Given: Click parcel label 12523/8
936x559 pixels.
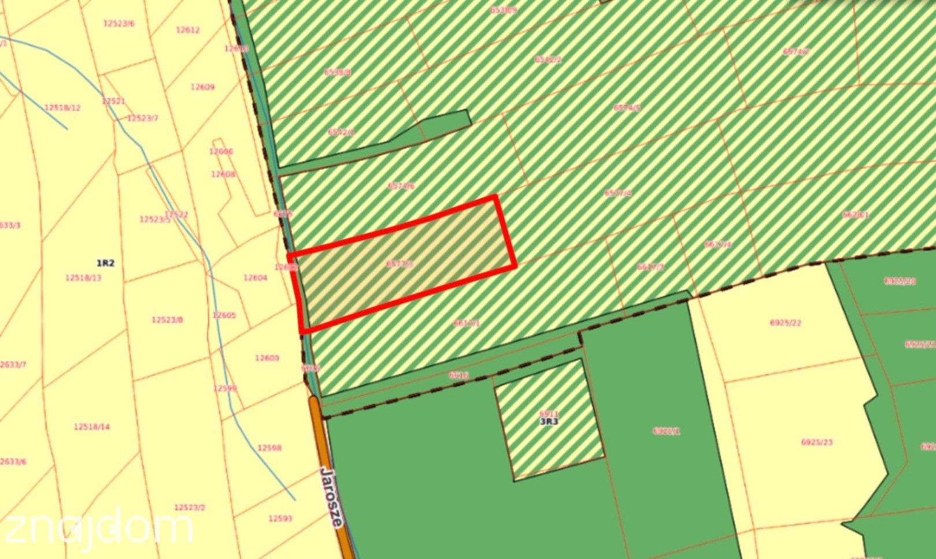Looking at the screenshot, I should (x=167, y=320).
